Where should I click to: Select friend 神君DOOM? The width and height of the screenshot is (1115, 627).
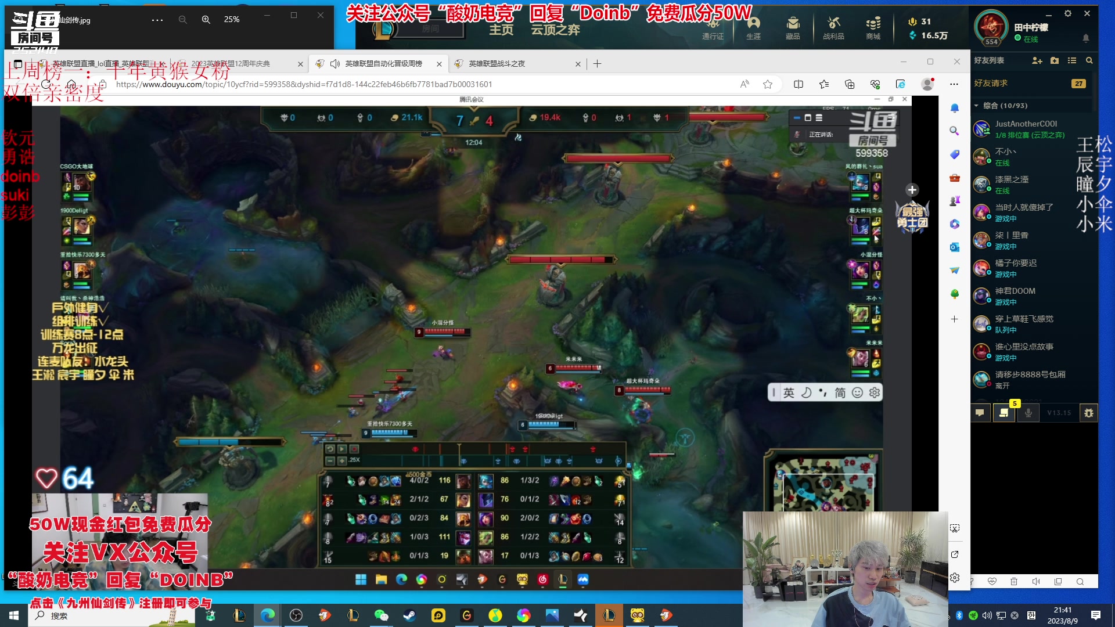(x=1030, y=296)
